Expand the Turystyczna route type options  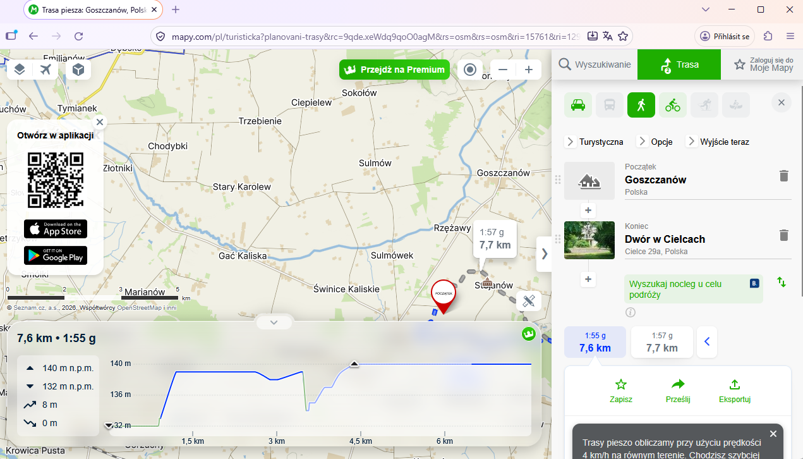pyautogui.click(x=595, y=142)
